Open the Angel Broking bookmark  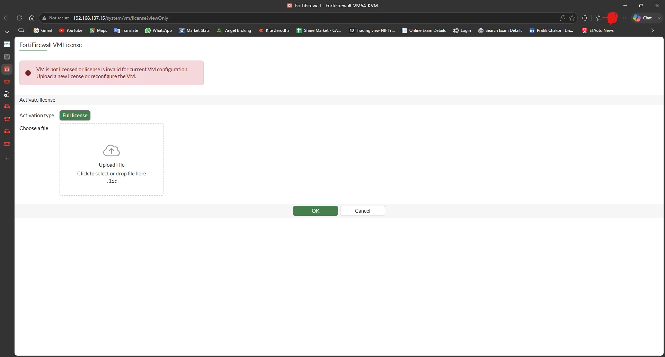pos(234,30)
